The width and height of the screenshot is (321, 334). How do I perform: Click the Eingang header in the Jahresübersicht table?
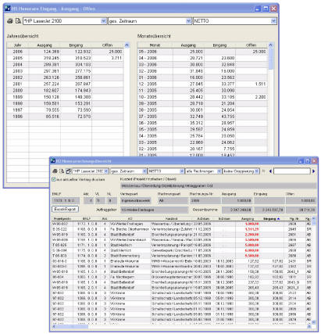(76, 45)
